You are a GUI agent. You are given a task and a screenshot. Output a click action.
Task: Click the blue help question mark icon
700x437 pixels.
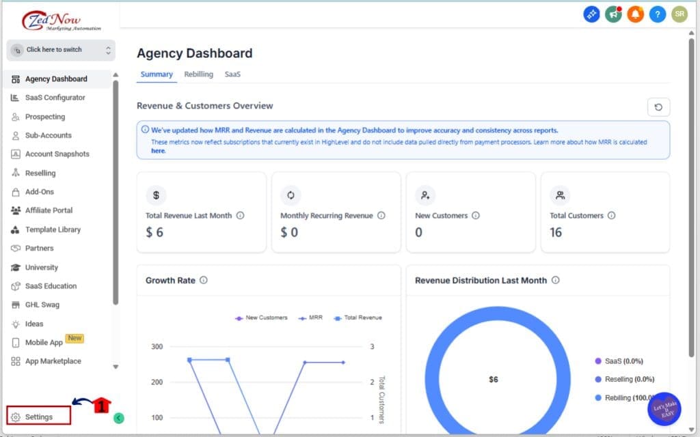click(657, 14)
